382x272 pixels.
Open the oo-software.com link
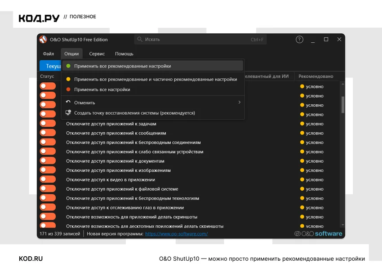(x=176, y=234)
